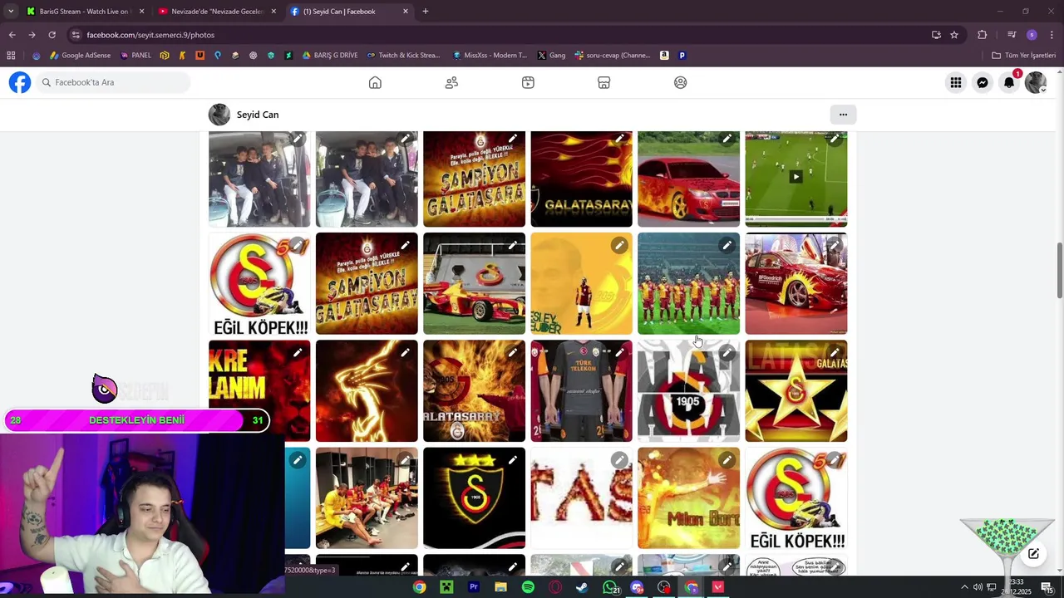This screenshot has width=1064, height=598.
Task: Open WhatsApp from the taskbar
Action: (x=610, y=587)
